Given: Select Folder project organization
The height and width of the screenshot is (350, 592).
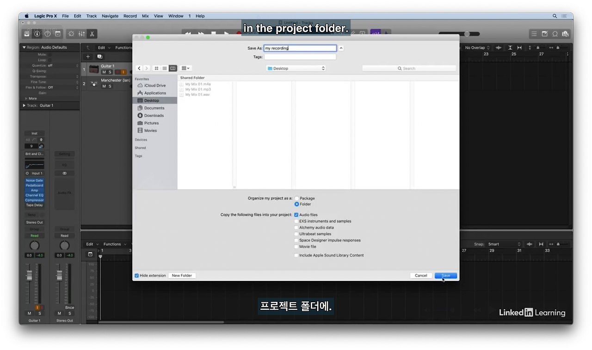Looking at the screenshot, I should coord(297,204).
